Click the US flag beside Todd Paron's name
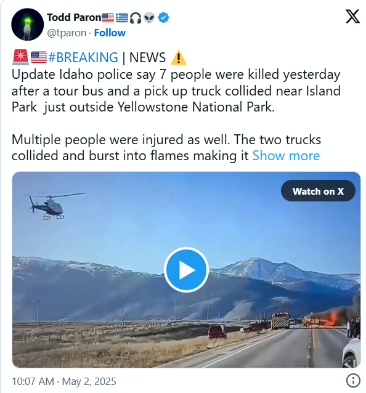 point(108,18)
